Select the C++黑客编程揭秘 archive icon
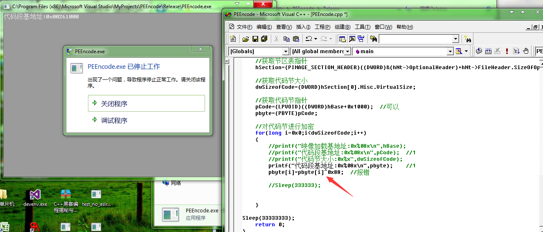The height and width of the screenshot is (232, 543). [66, 201]
